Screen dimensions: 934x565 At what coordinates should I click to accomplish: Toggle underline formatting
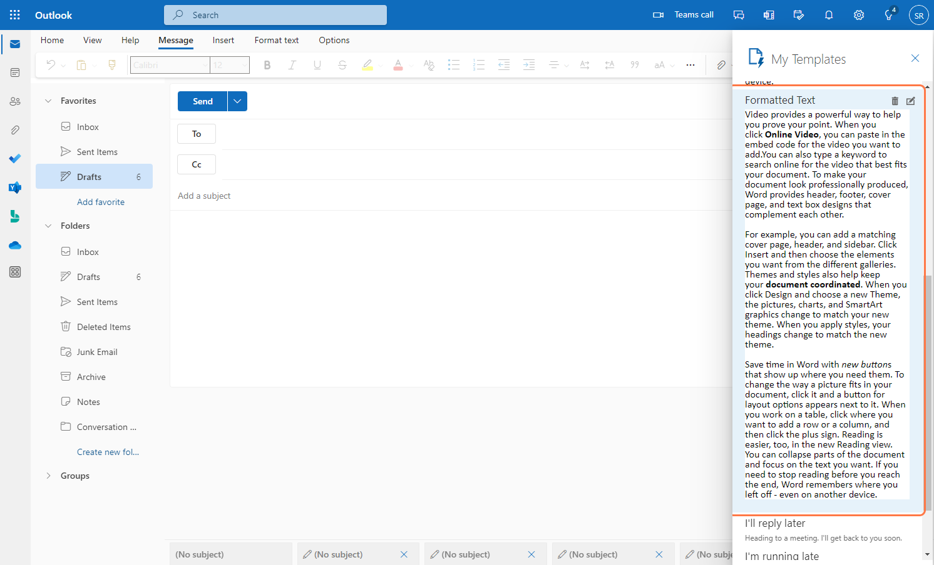[317, 65]
